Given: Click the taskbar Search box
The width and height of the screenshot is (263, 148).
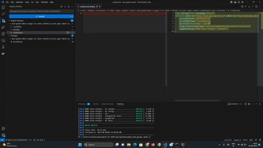Looking at the screenshot, I should [x=99, y=145].
